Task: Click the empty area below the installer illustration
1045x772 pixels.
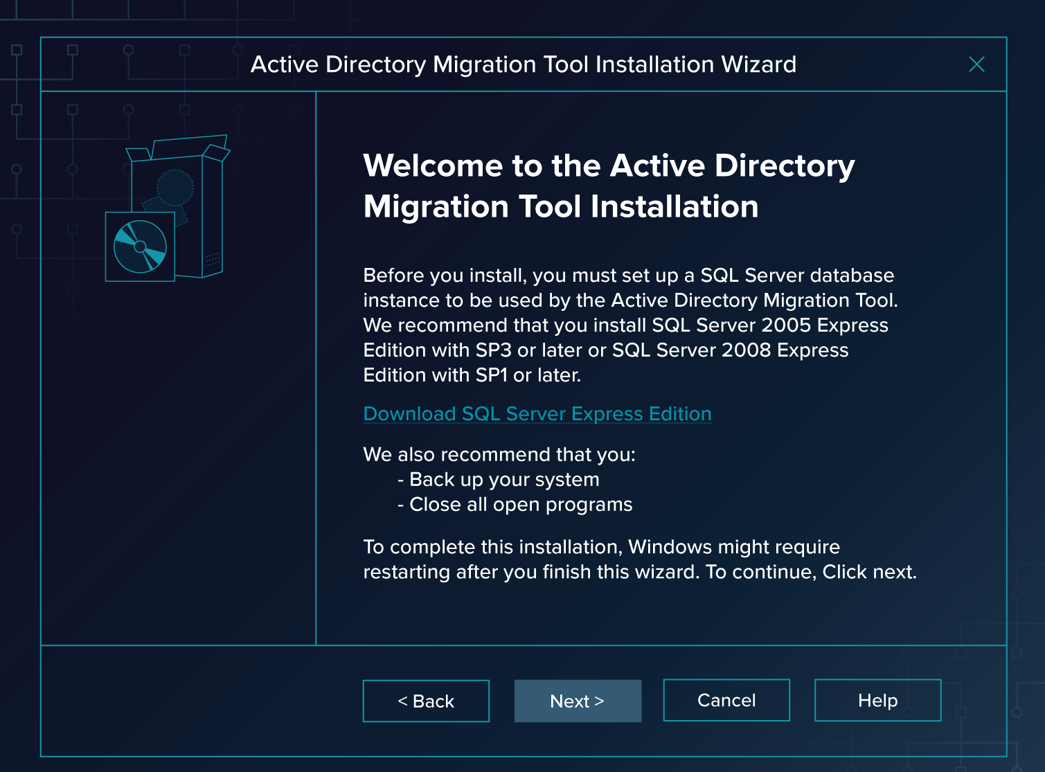Action: 178,457
